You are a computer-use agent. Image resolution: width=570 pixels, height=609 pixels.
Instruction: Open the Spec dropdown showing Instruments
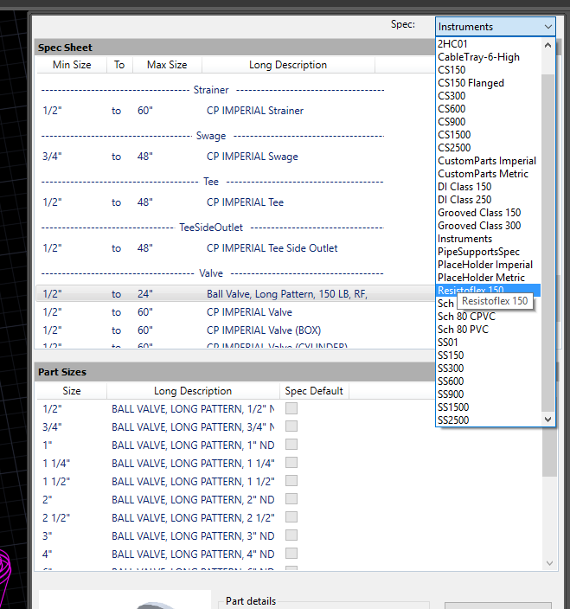click(495, 27)
